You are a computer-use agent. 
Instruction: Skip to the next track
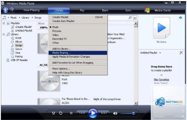click(x=104, y=113)
